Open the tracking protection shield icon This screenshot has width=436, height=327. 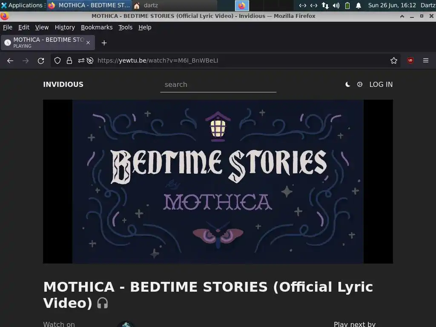57,60
